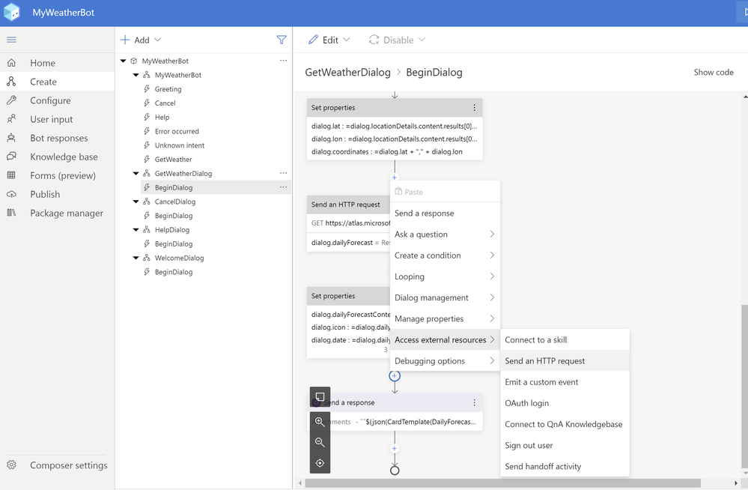This screenshot has width=748, height=490.
Task: Expand Debugging options submenu
Action: (x=445, y=360)
